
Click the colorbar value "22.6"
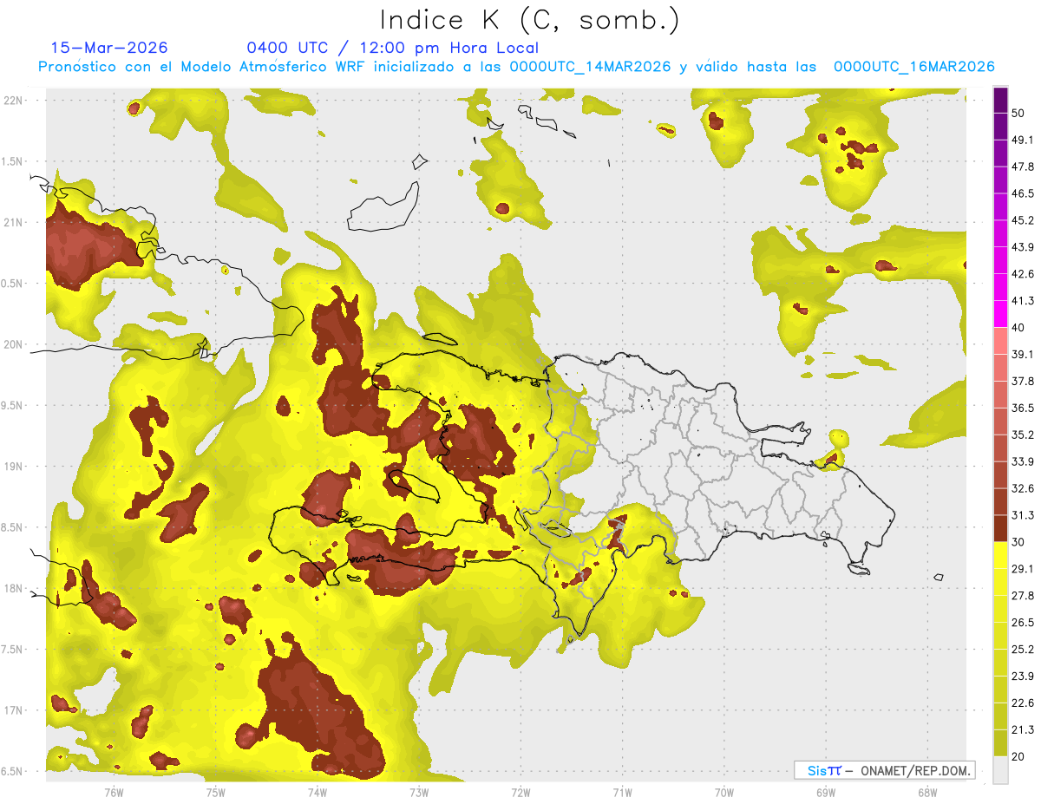[1022, 703]
